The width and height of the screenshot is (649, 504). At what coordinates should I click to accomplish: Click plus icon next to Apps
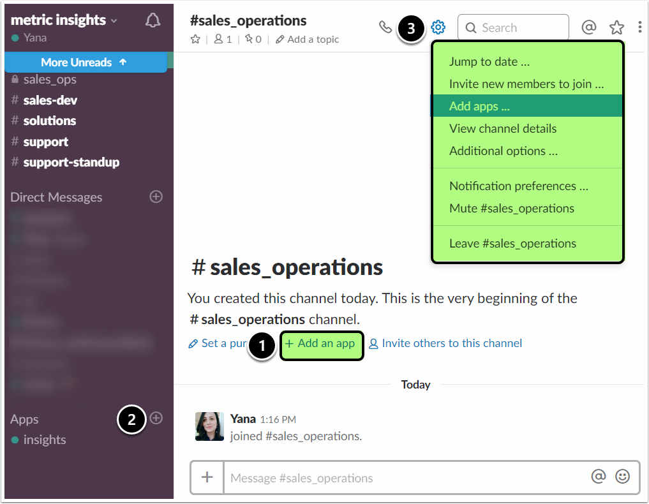156,419
